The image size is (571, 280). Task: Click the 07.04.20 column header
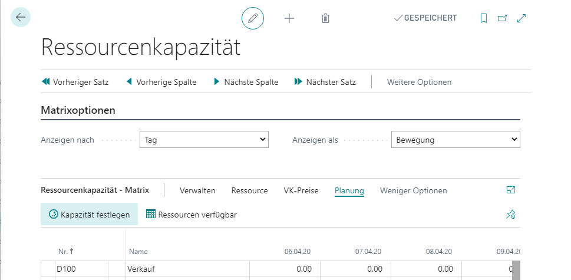pos(368,252)
